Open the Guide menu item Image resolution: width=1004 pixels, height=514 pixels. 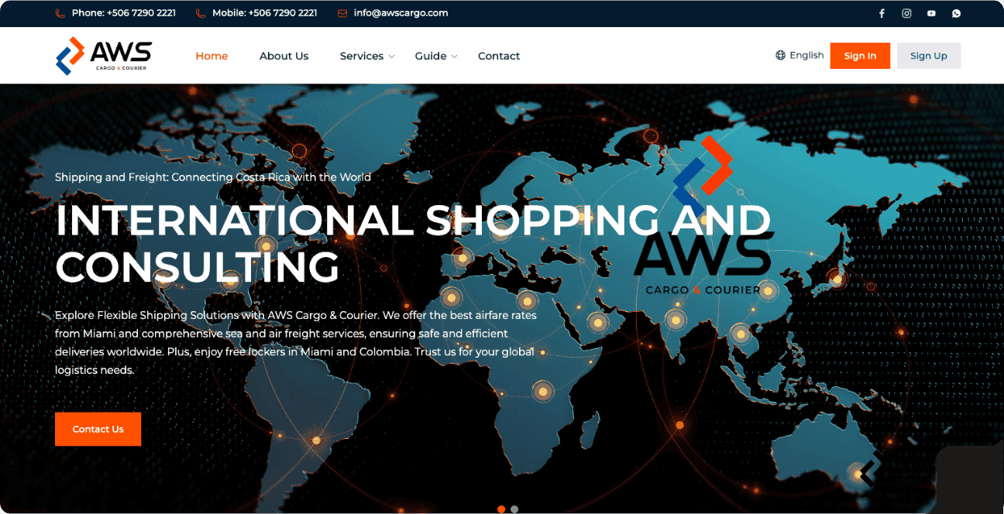click(x=431, y=56)
